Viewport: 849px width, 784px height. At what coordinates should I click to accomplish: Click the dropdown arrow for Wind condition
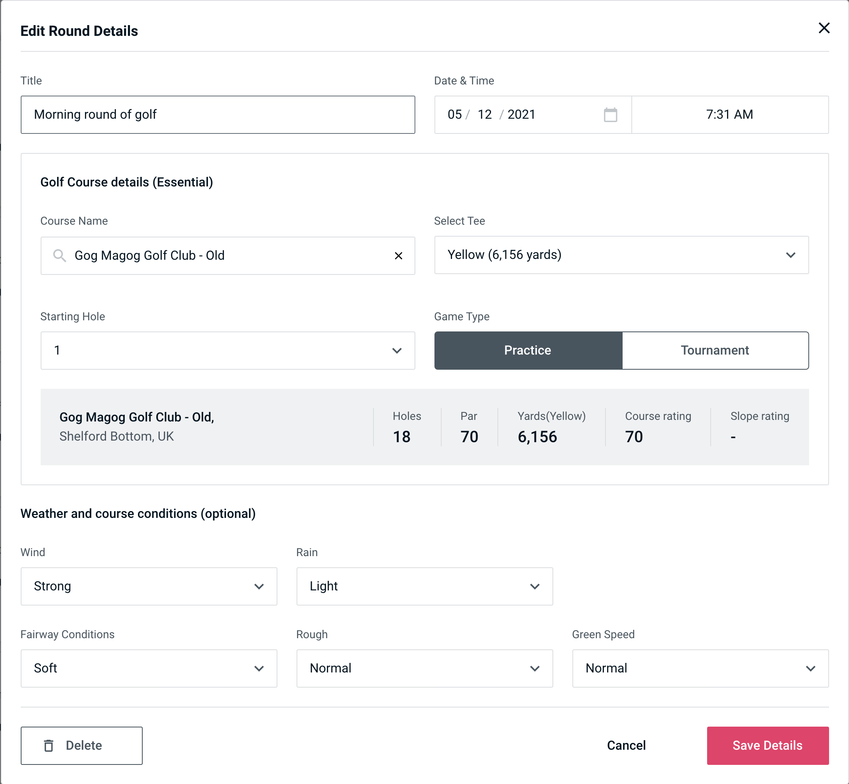(259, 586)
